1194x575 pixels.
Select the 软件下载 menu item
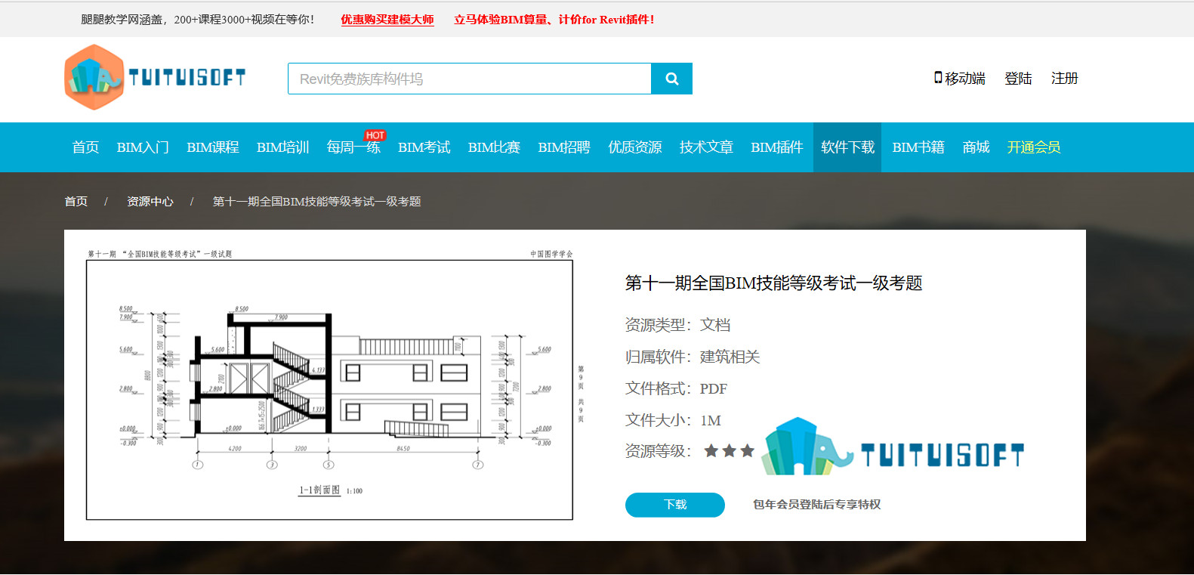tap(847, 147)
